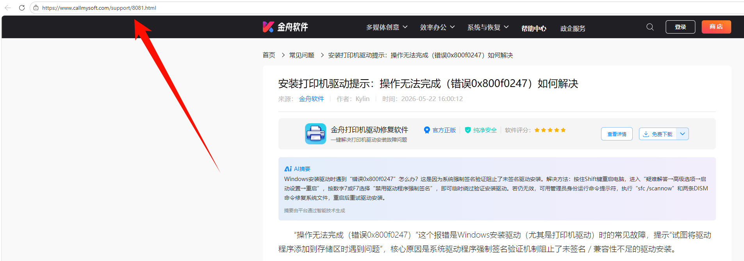Open source link 金舟软件

click(311, 99)
